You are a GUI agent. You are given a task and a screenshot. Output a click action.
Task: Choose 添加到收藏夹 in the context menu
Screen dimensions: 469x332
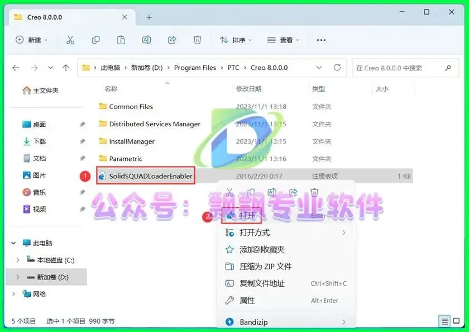click(x=287, y=250)
